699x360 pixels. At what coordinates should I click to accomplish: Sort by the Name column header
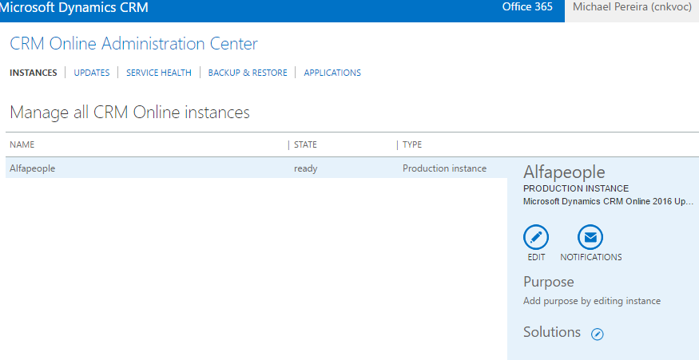[x=22, y=144]
